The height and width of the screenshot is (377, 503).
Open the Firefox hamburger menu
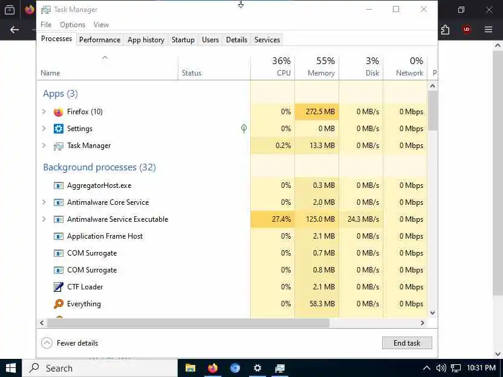[x=488, y=30]
